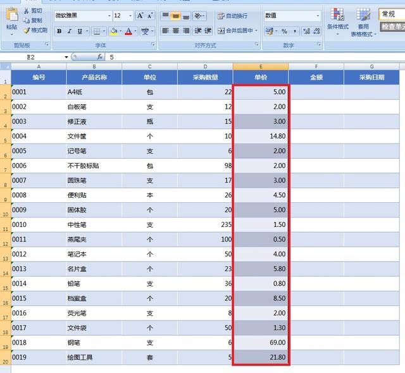Click the cell containing 绘图工具

[x=94, y=357]
